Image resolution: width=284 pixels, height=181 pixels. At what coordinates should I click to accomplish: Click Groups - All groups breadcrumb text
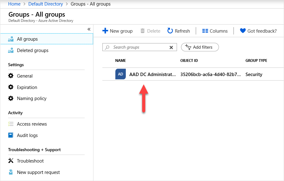[91, 4]
